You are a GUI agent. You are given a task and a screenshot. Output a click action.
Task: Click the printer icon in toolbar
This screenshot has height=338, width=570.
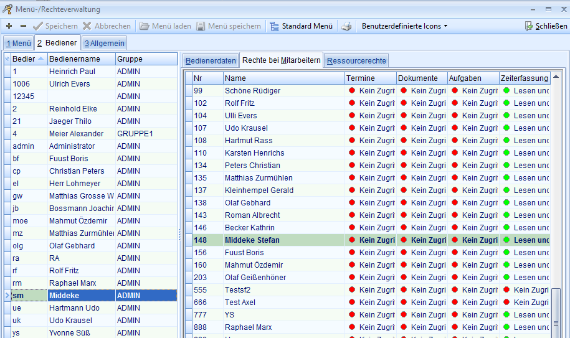click(346, 26)
